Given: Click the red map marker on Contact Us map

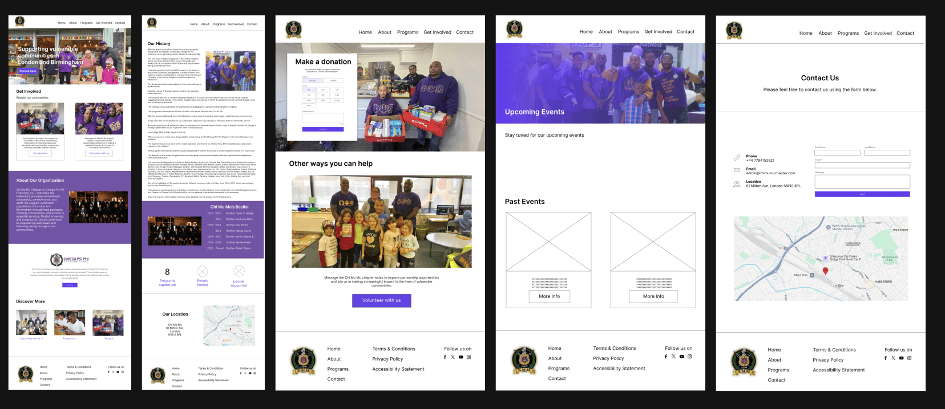Looking at the screenshot, I should [825, 271].
